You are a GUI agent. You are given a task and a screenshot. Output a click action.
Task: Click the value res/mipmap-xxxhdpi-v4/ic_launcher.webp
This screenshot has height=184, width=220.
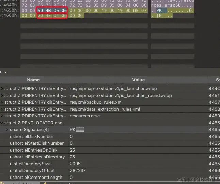click(x=113, y=89)
